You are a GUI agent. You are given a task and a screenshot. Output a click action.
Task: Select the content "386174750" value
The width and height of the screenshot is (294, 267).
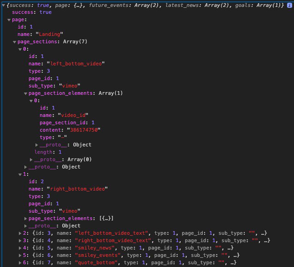coord(83,130)
